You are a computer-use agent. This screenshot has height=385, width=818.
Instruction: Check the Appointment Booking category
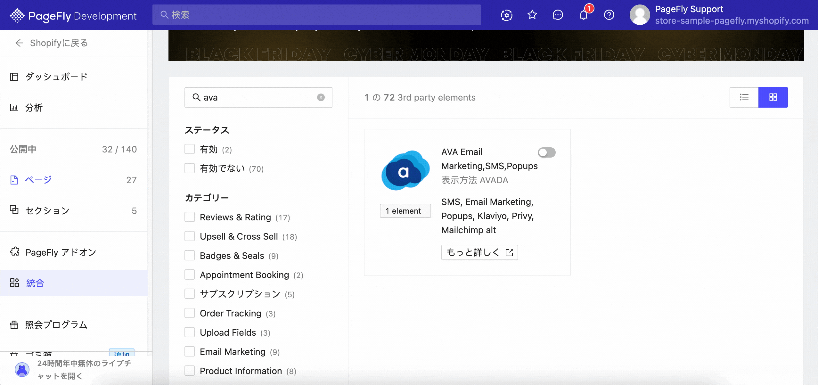pos(190,274)
